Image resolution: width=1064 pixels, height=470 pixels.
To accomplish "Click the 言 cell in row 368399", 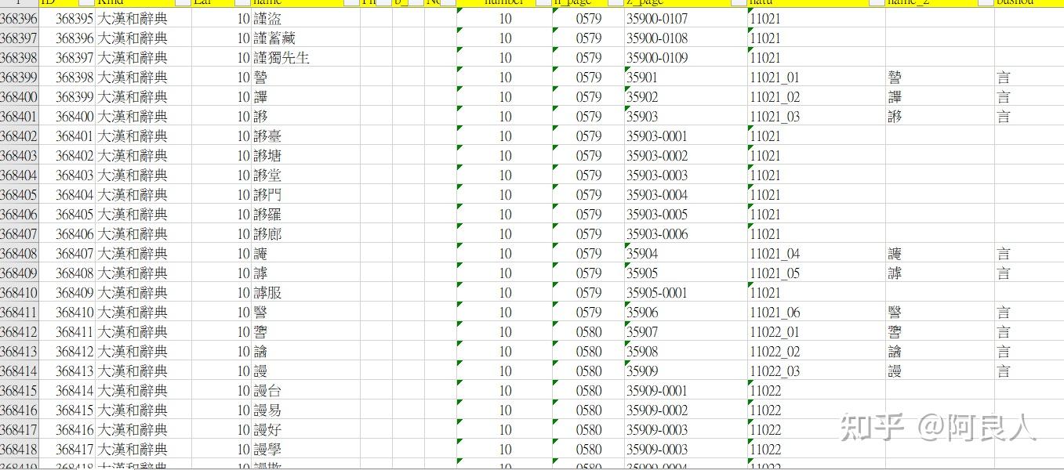I will [x=1029, y=78].
